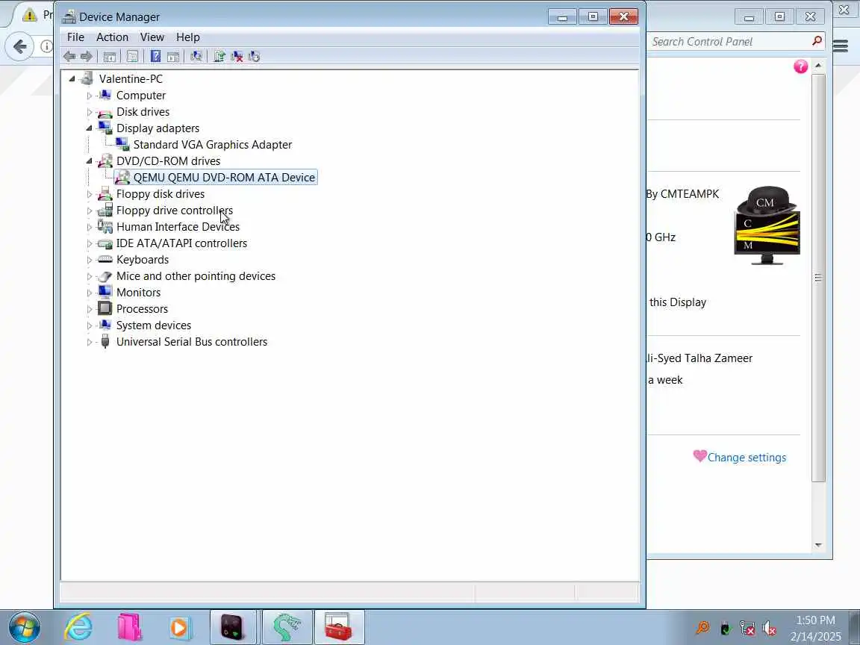Click Show/Hide Action Pane toolbar icon
860x645 pixels.
point(172,56)
